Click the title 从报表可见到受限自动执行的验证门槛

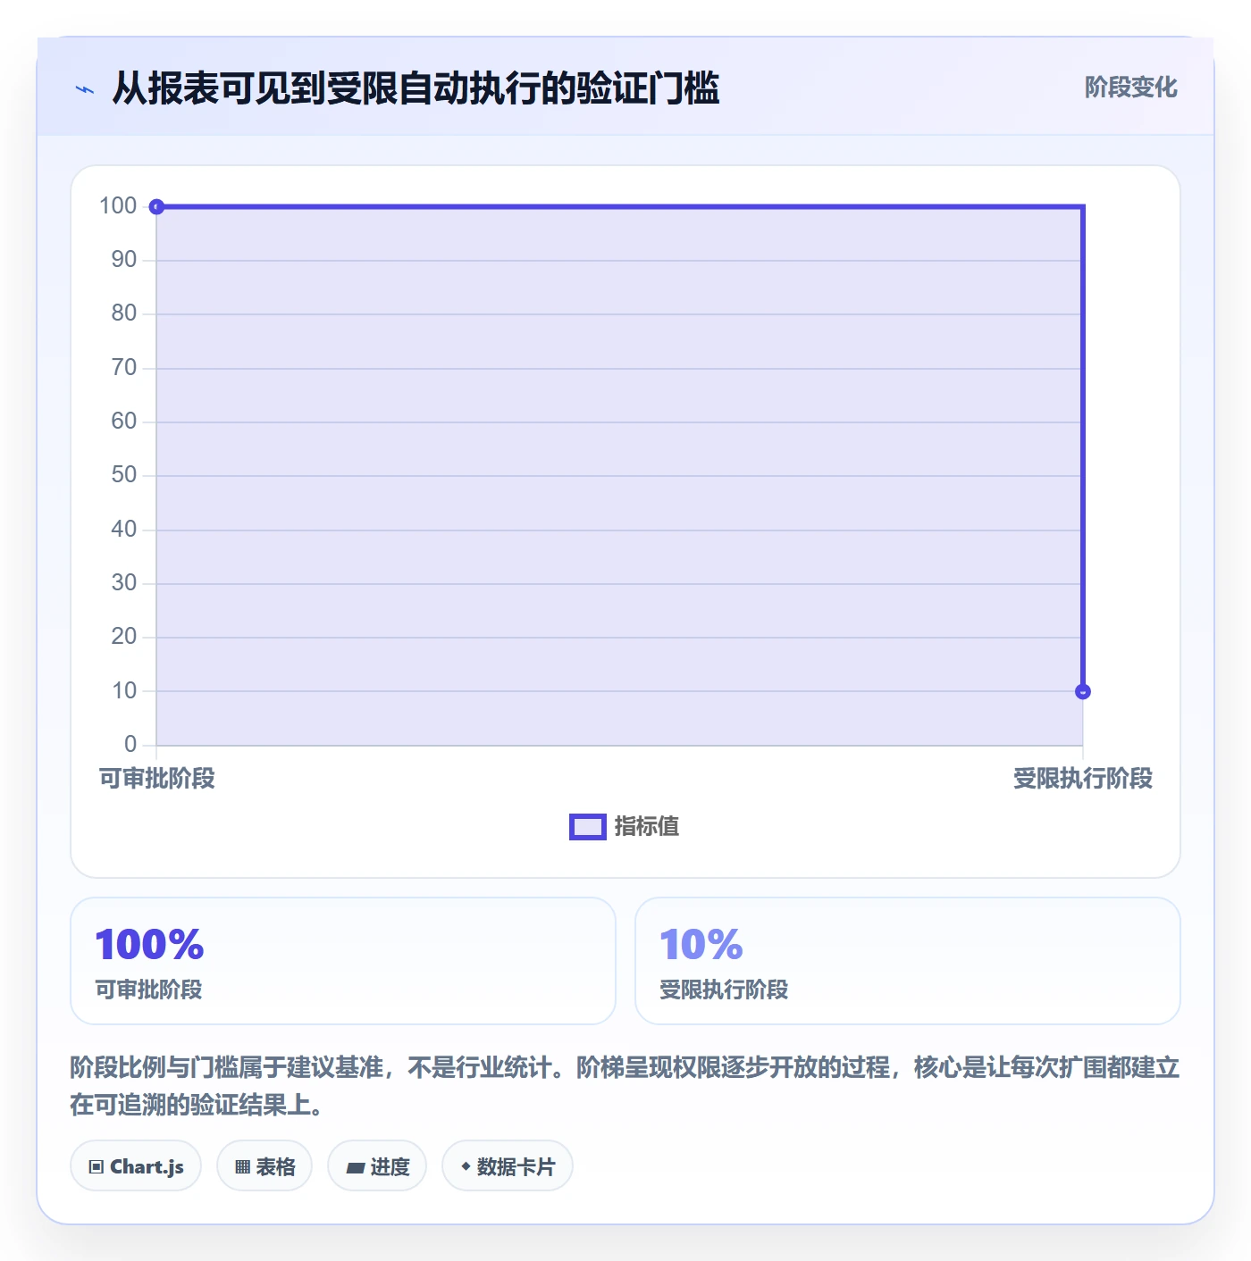[416, 88]
